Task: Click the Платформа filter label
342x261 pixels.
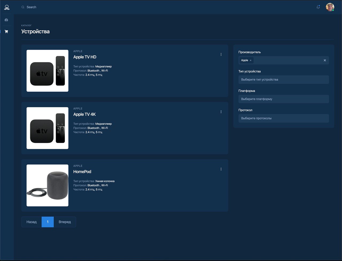Action: pos(247,91)
